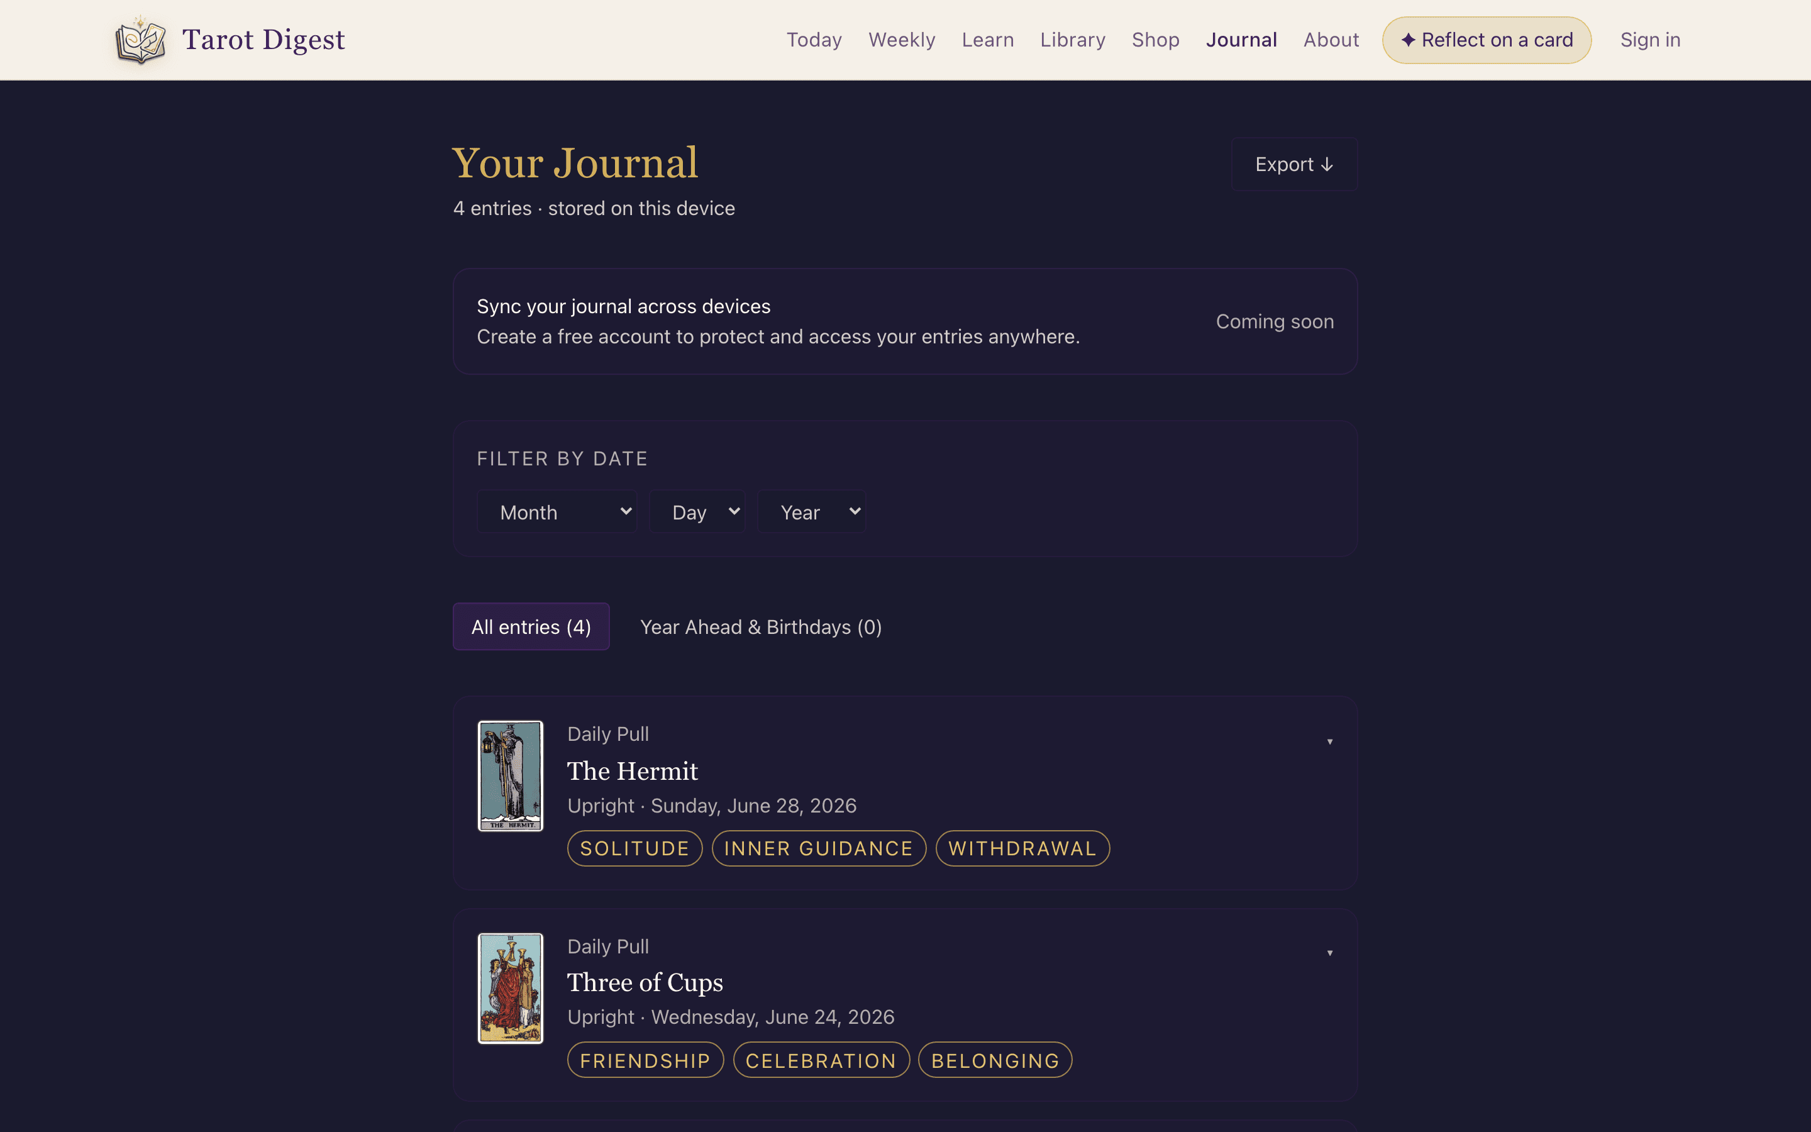Select the All entries (4) tab

[x=531, y=626]
